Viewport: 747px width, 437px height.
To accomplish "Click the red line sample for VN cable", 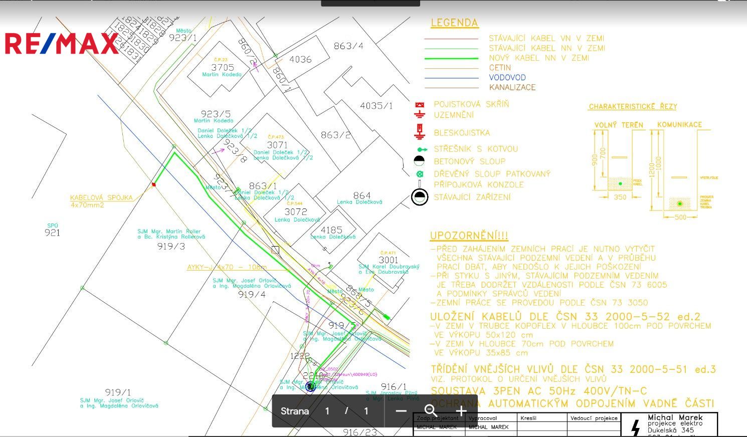I will [451, 39].
